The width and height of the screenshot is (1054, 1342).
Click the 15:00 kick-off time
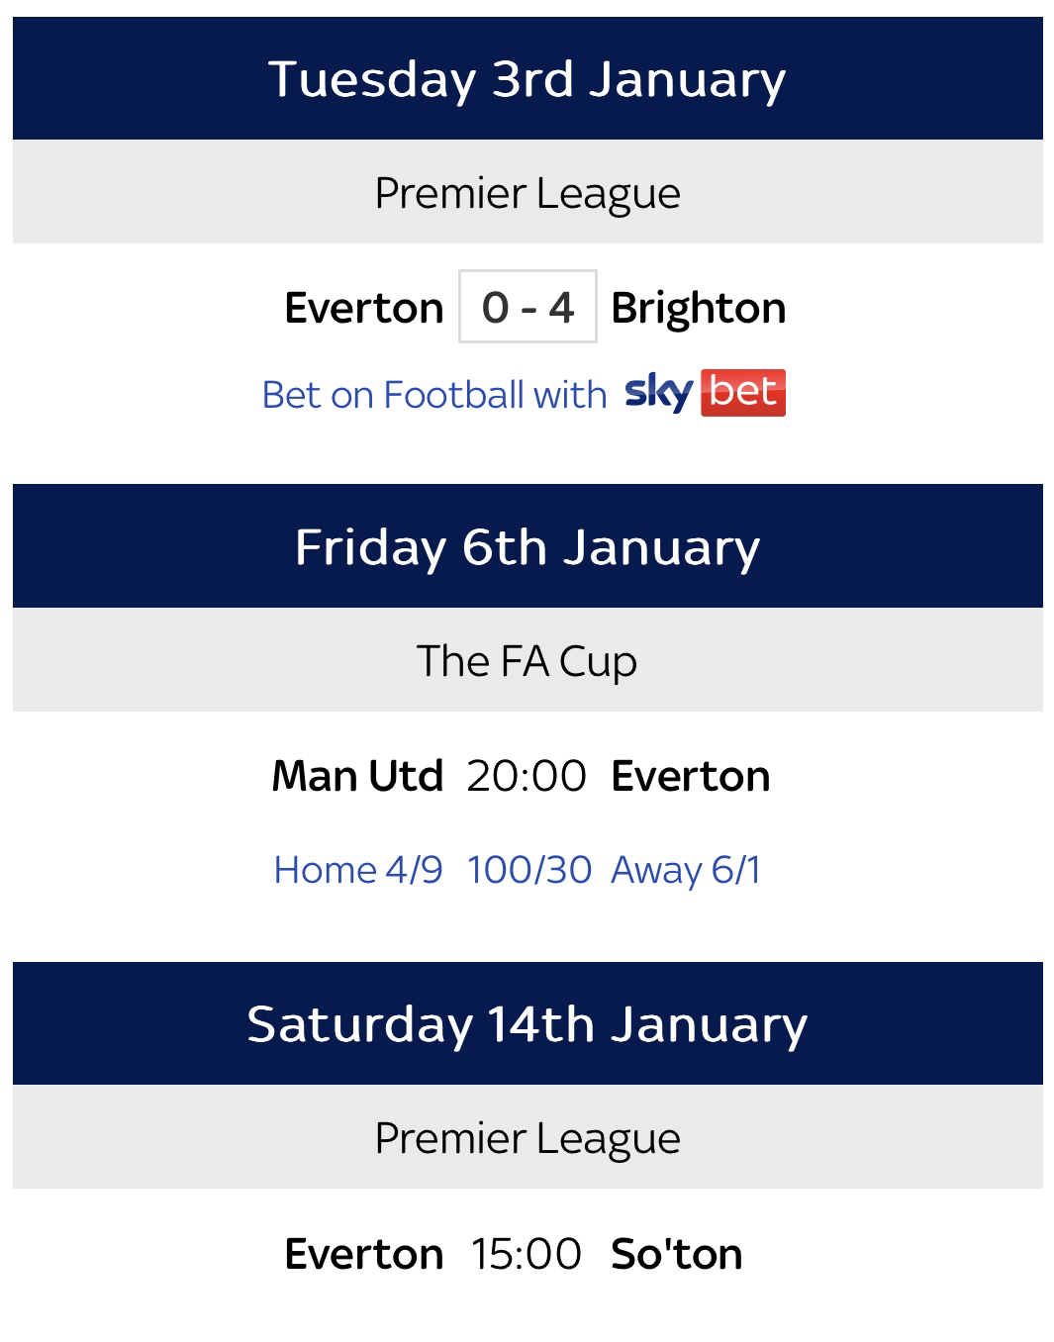coord(527,1254)
